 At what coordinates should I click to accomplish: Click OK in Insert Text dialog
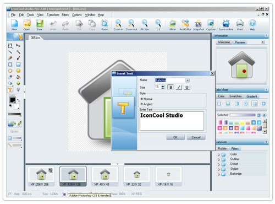[175, 137]
